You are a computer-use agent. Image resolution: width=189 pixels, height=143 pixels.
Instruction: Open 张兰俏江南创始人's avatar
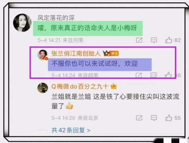(43, 55)
